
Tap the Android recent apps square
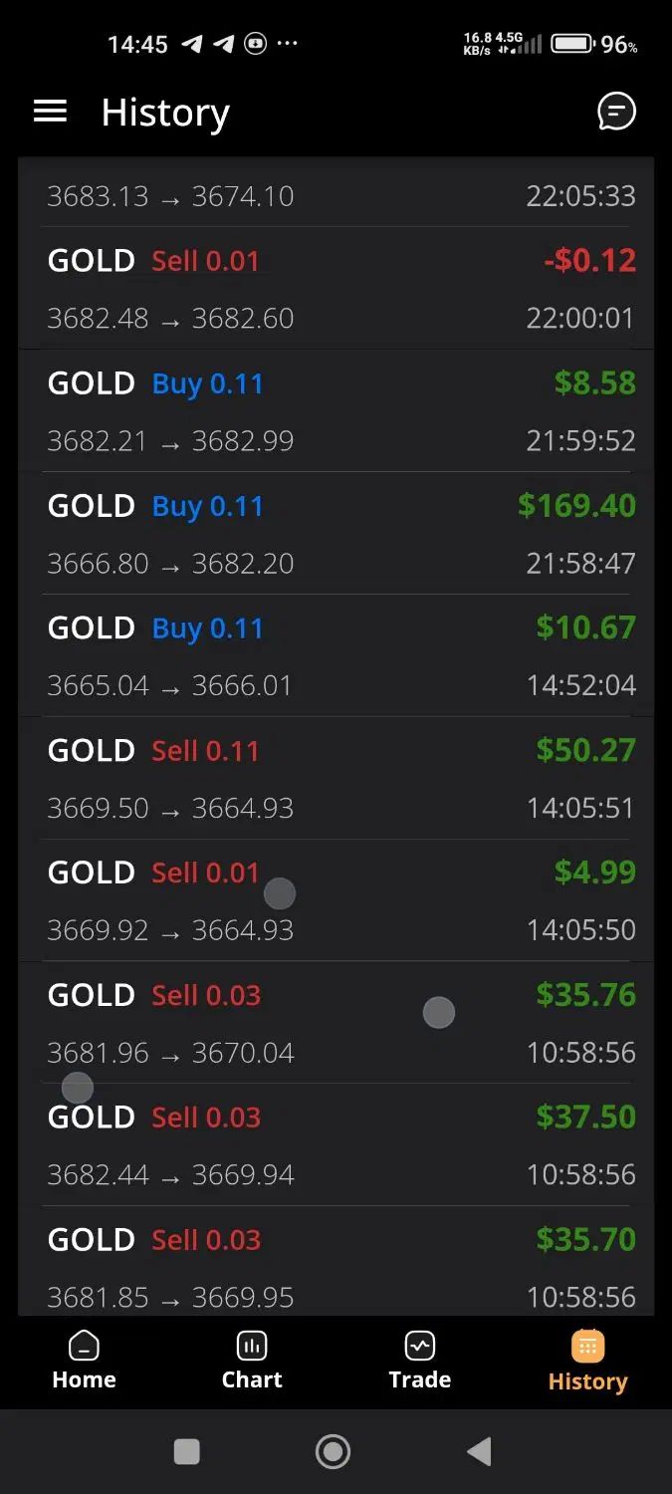point(187,1452)
